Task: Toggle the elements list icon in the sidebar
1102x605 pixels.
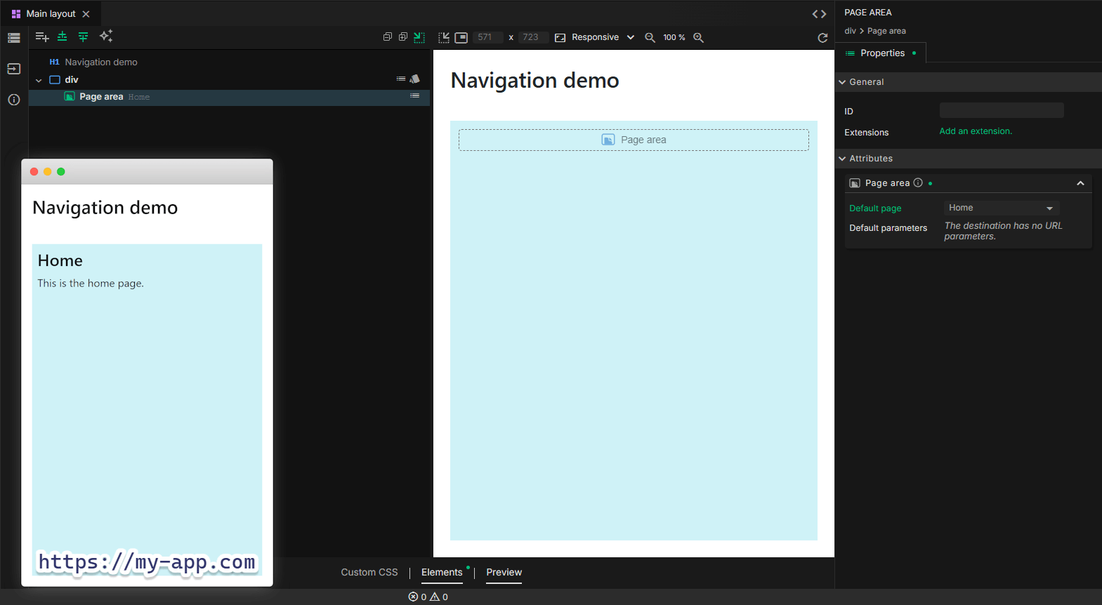Action: [13, 38]
